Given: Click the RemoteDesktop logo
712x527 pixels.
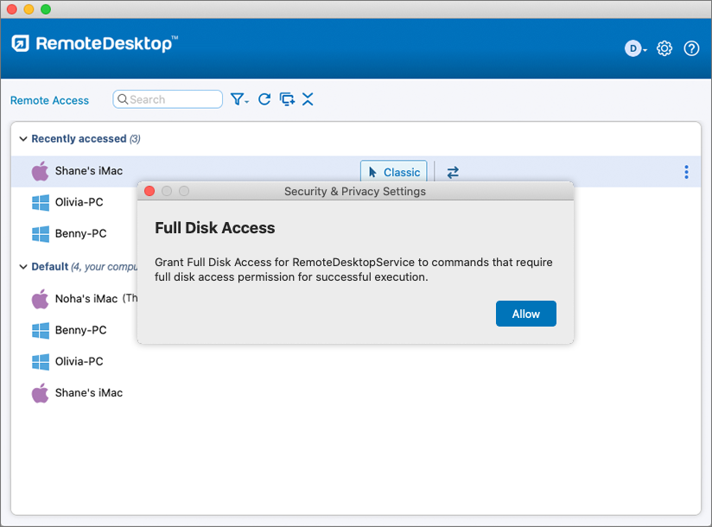Looking at the screenshot, I should click(x=95, y=43).
